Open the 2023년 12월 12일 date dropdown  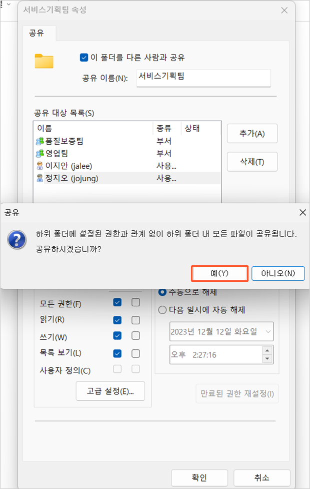pyautogui.click(x=268, y=331)
